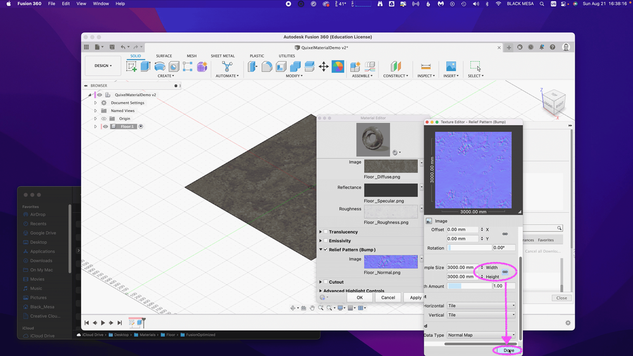Activate the Floor:1 component radio button
Image resolution: width=633 pixels, height=356 pixels.
pyautogui.click(x=141, y=127)
